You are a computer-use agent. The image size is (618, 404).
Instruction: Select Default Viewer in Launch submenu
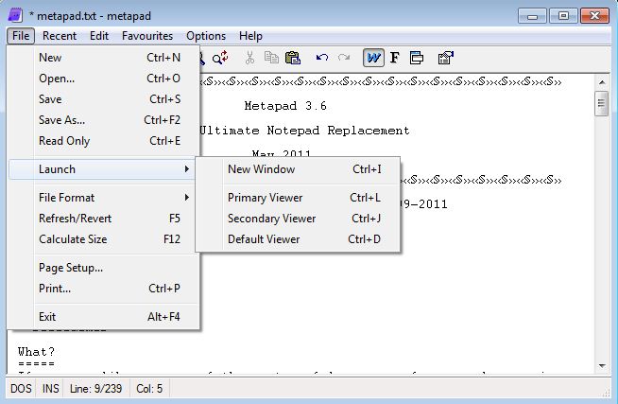click(298, 239)
